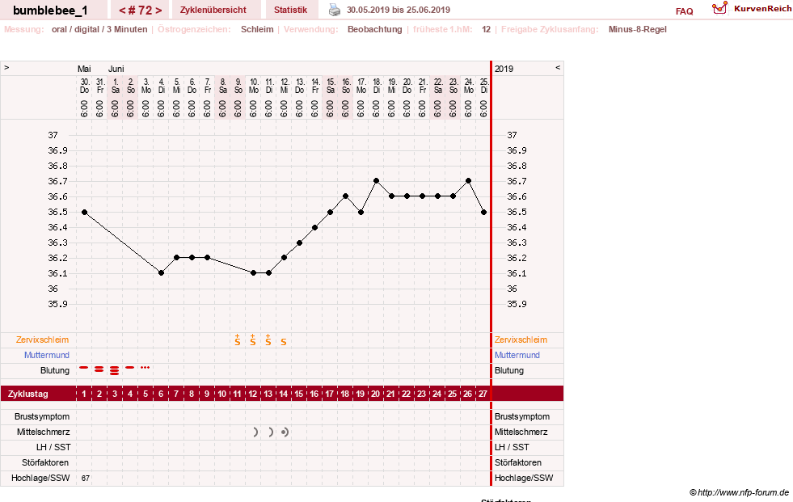The image size is (793, 502).
Task: Click cycle day 27 in the Zyklustag bar
Action: 483,394
